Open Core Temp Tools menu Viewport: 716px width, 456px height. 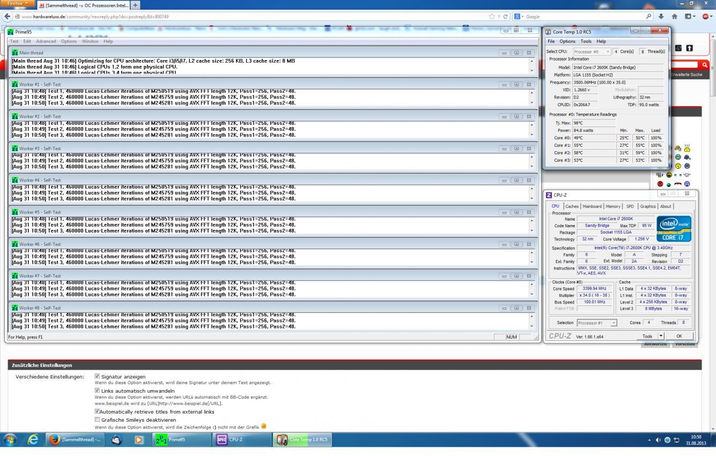pyautogui.click(x=586, y=41)
